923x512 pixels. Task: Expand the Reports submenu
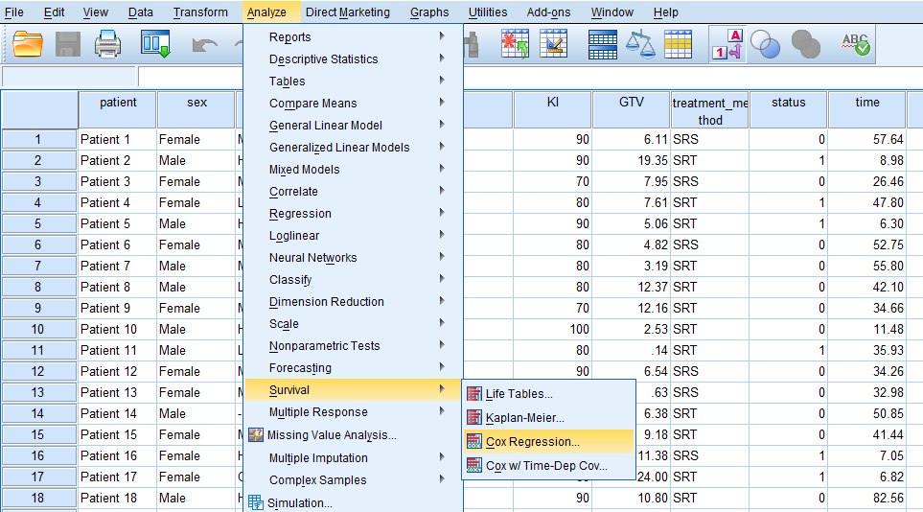pyautogui.click(x=353, y=36)
